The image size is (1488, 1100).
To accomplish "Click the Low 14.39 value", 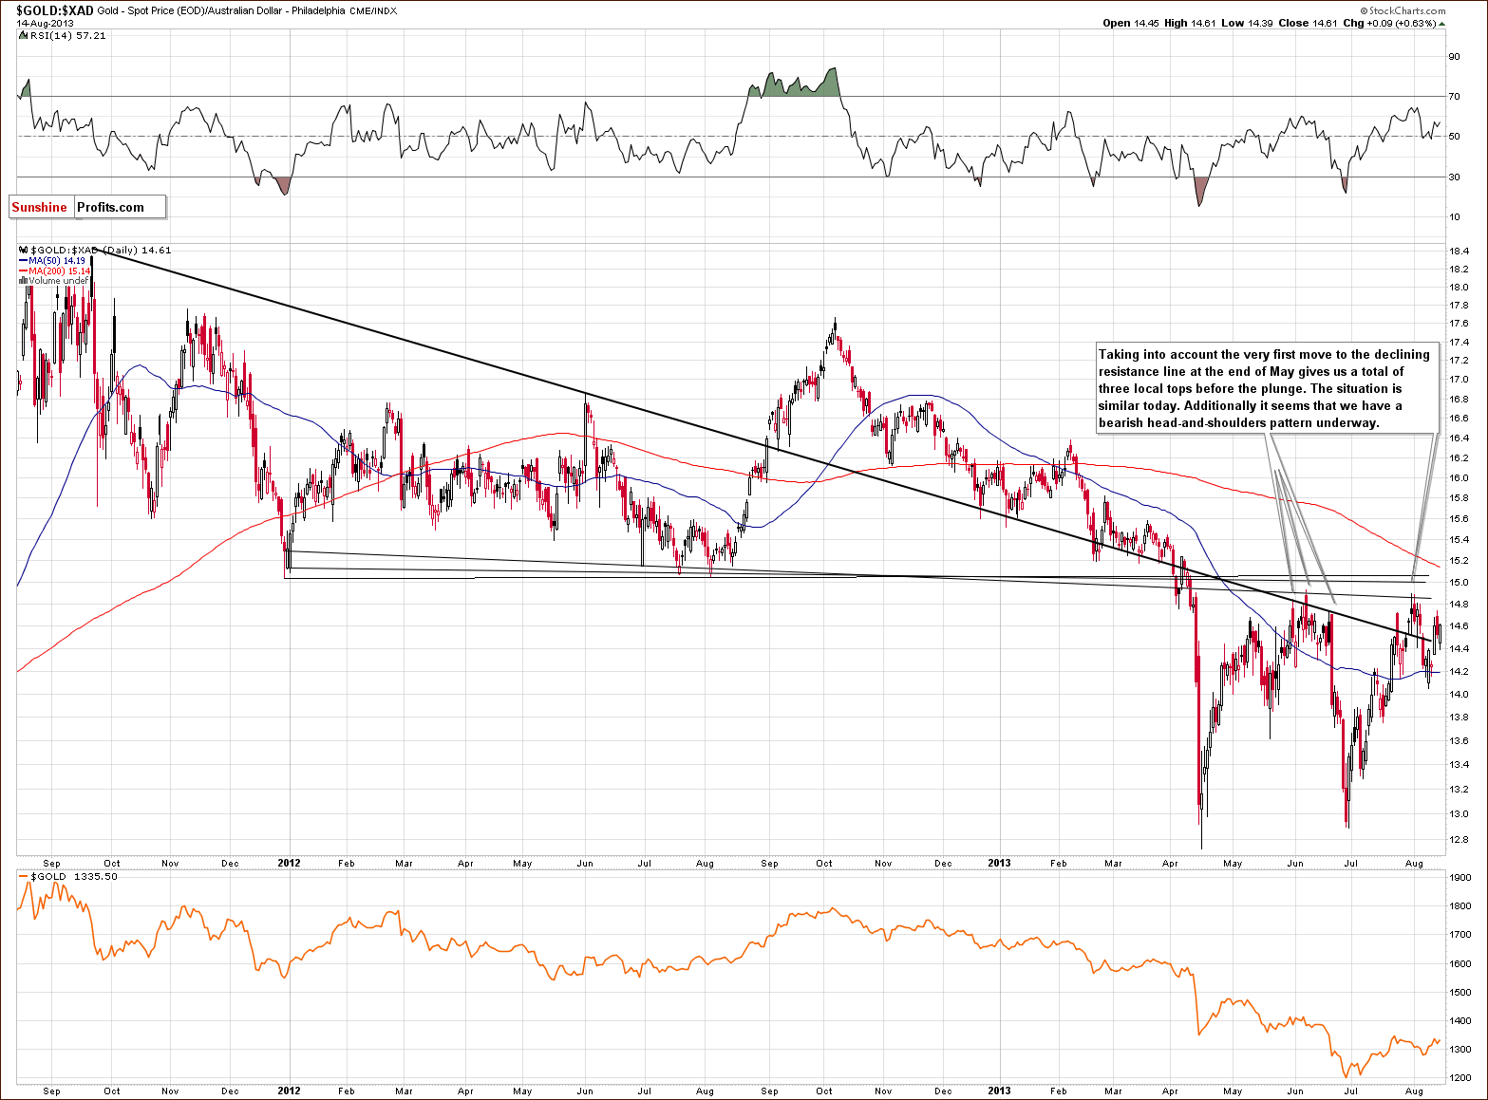I will [x=1249, y=23].
